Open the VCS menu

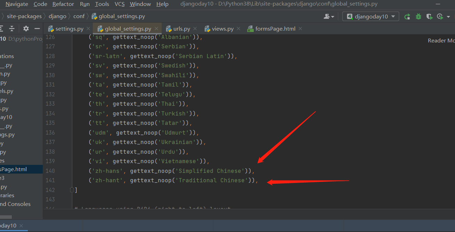(x=120, y=4)
